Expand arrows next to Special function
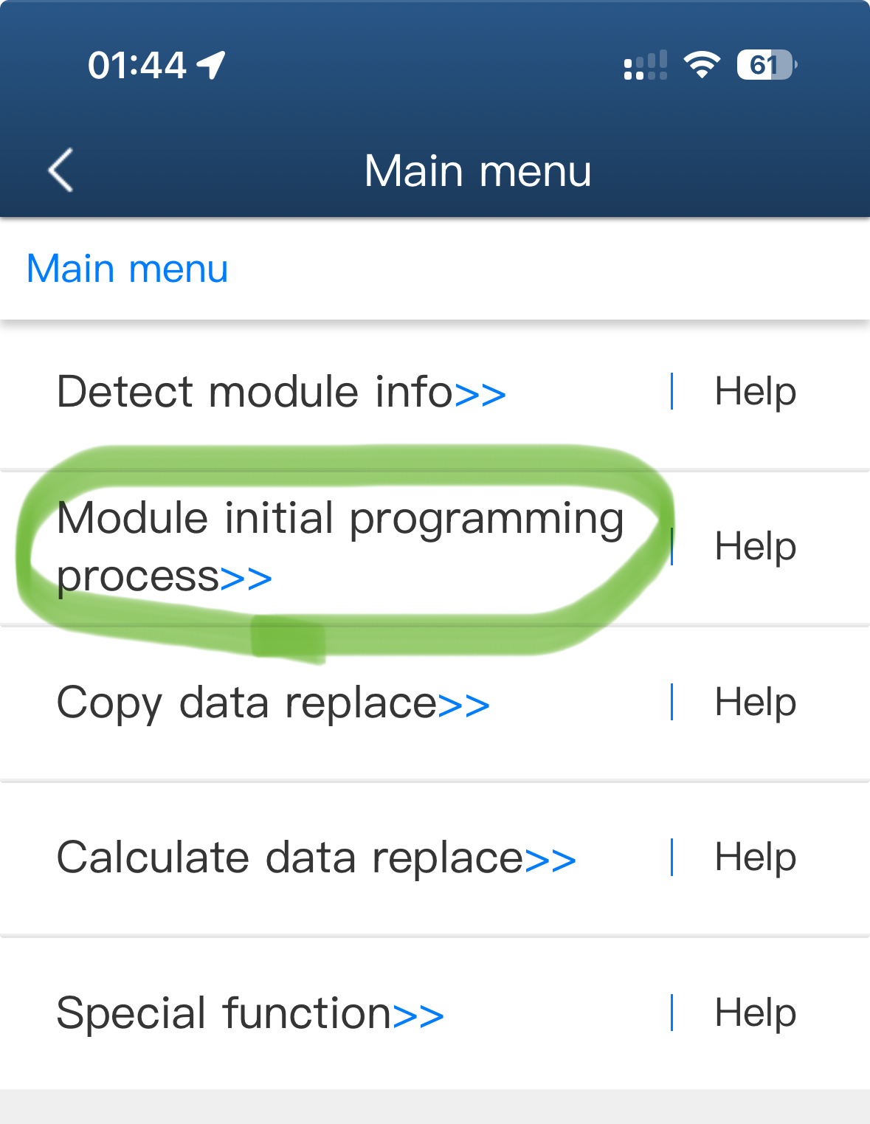 tap(418, 1016)
